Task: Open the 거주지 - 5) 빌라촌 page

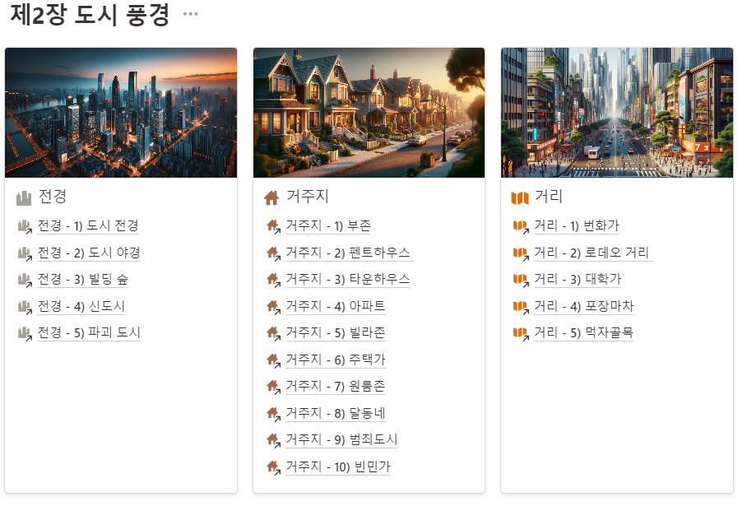Action: click(x=336, y=333)
